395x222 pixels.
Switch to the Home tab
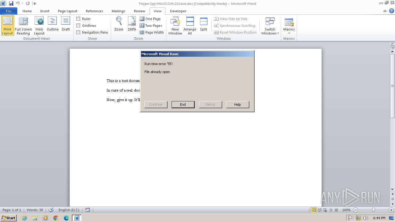pos(27,11)
